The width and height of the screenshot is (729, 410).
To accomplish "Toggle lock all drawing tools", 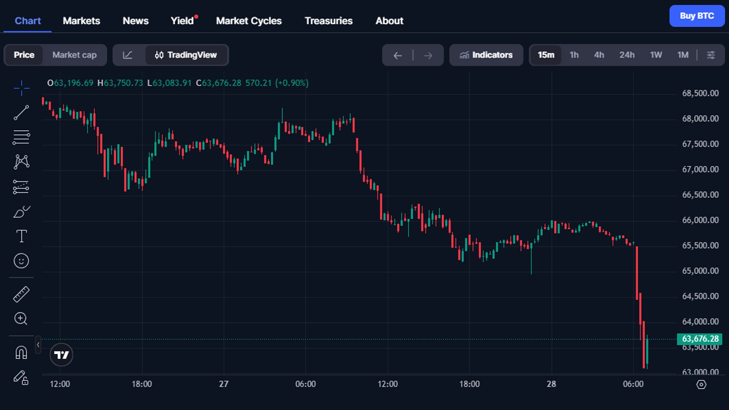I will pyautogui.click(x=21, y=377).
